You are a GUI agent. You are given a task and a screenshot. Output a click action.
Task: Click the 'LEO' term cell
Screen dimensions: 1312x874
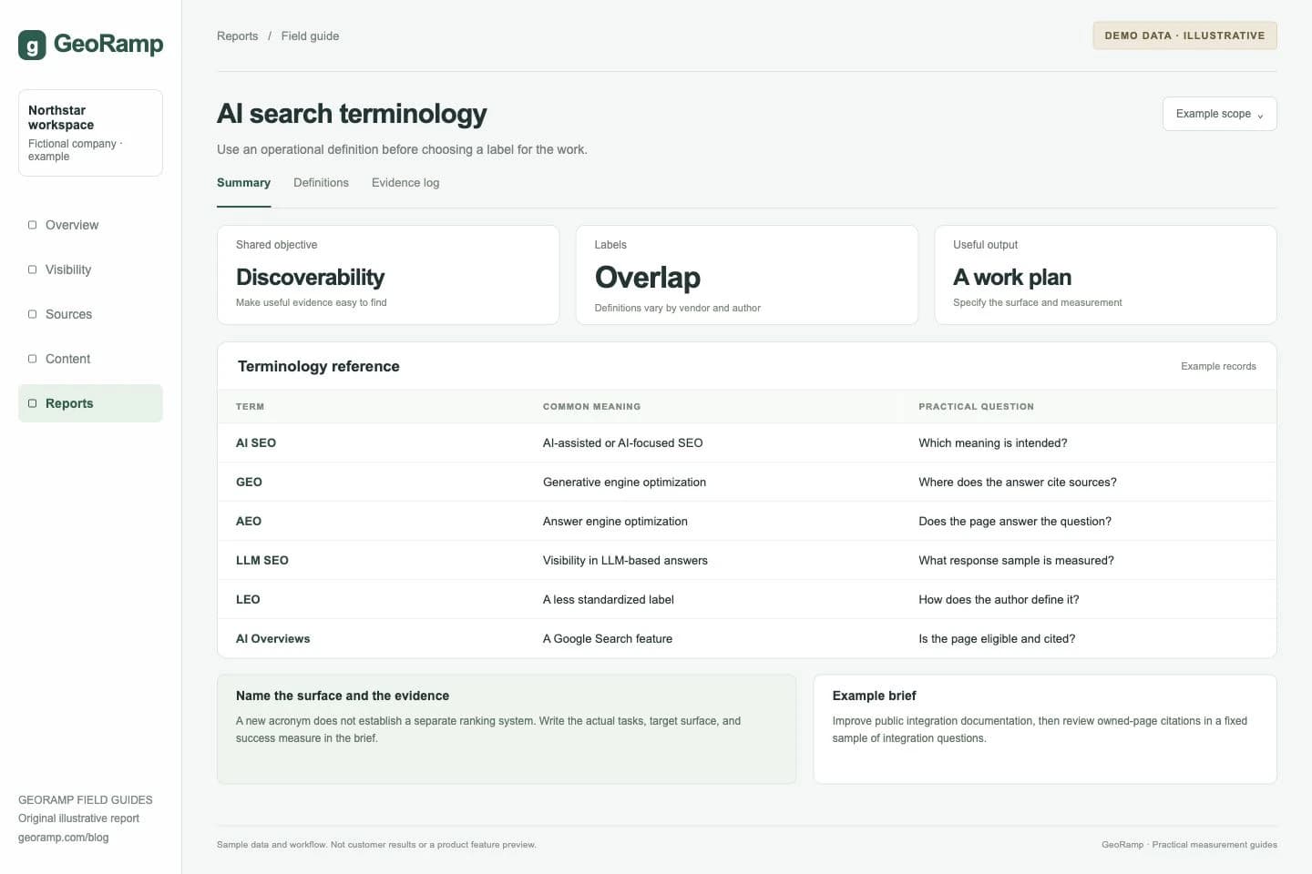coord(248,600)
